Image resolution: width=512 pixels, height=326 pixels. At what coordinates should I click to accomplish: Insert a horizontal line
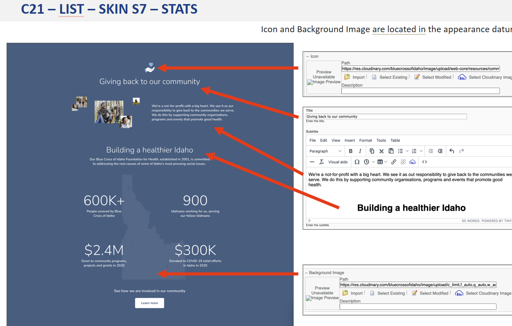[x=312, y=162]
